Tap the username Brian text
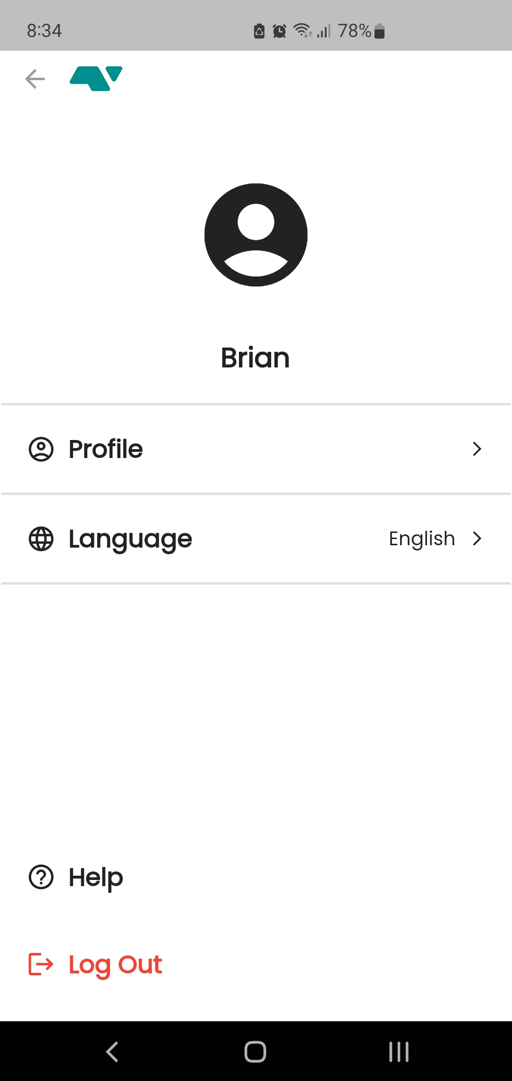 (x=255, y=357)
